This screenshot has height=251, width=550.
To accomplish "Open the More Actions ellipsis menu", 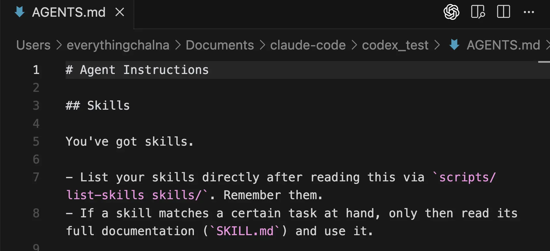I will click(529, 12).
